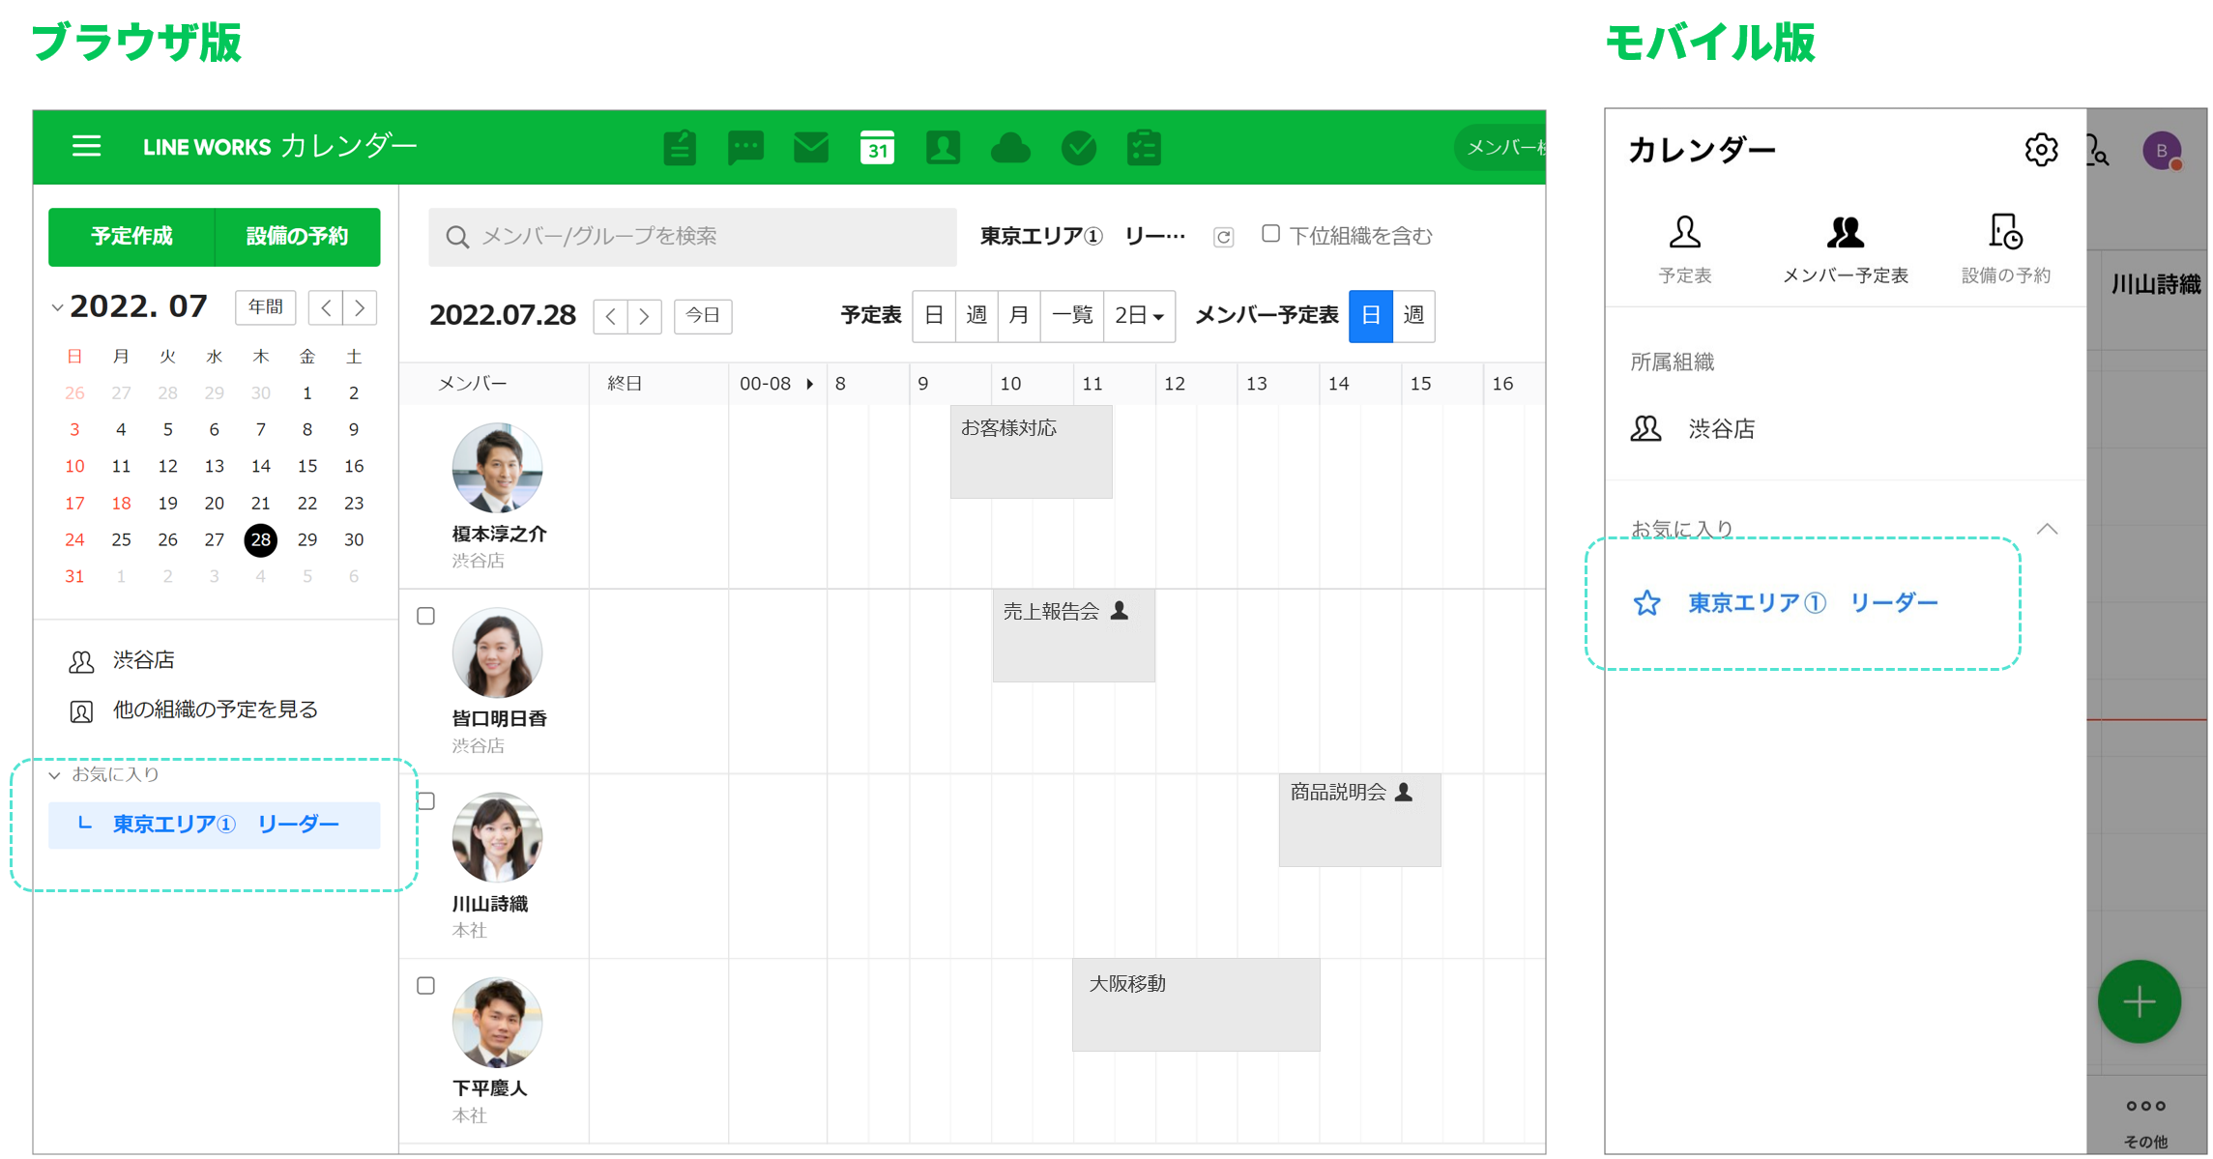The width and height of the screenshot is (2213, 1159).
Task: Select July 15 in mini calendar
Action: pyautogui.click(x=306, y=466)
